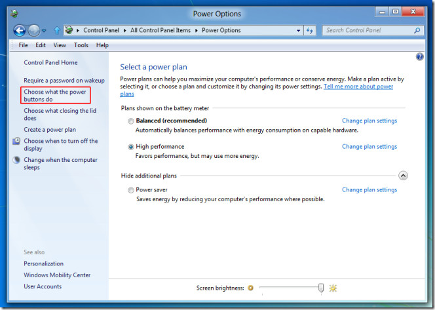Open the View menu

[x=60, y=45]
